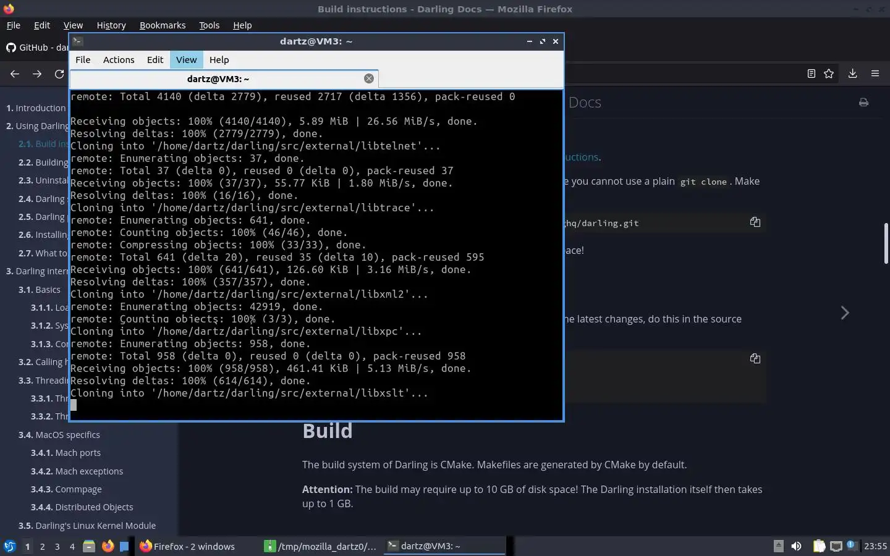890x556 pixels.
Task: Launch Firefox from the panel quick launcher
Action: point(108,546)
